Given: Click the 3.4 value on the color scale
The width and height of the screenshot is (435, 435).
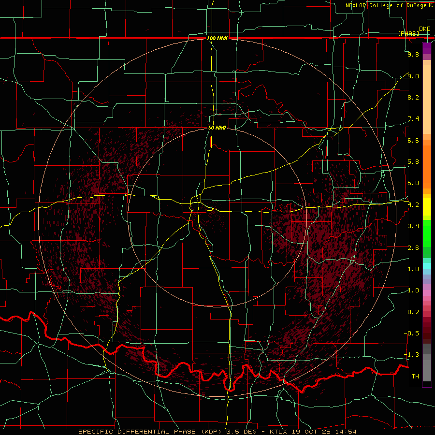Looking at the screenshot, I should [413, 226].
